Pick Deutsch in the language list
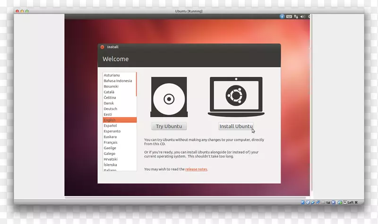This screenshot has height=224, width=378. [120, 109]
